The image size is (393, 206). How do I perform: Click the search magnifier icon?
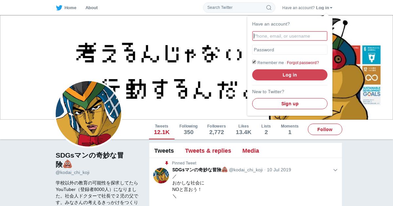[269, 8]
